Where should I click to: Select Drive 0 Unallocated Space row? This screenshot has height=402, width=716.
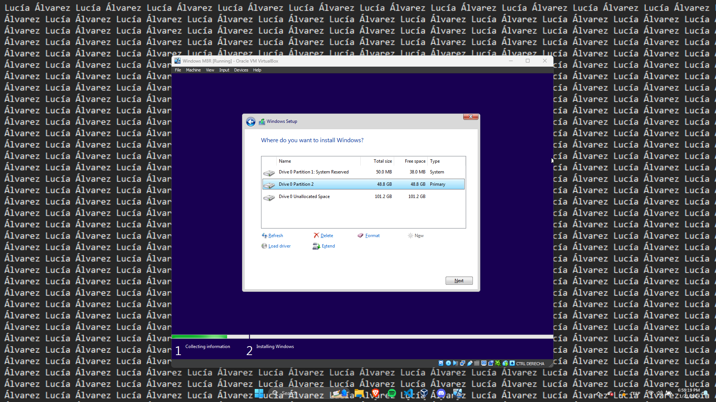(x=304, y=197)
